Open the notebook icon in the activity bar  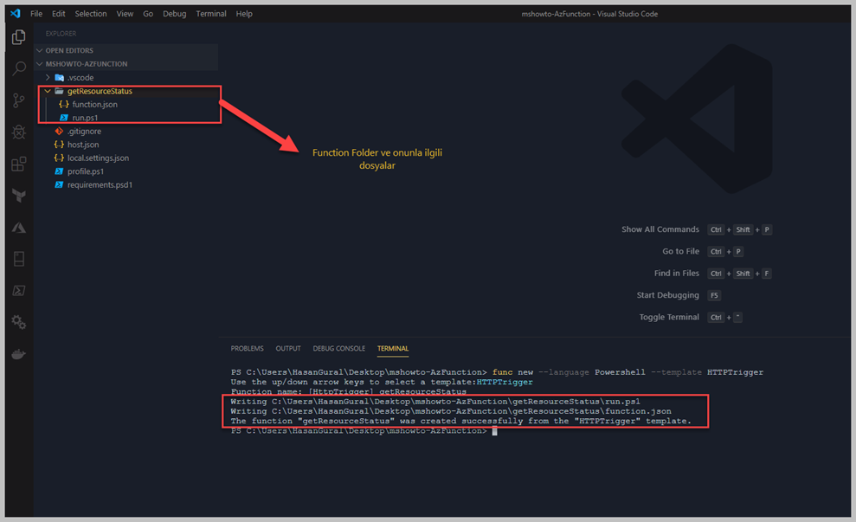click(18, 259)
